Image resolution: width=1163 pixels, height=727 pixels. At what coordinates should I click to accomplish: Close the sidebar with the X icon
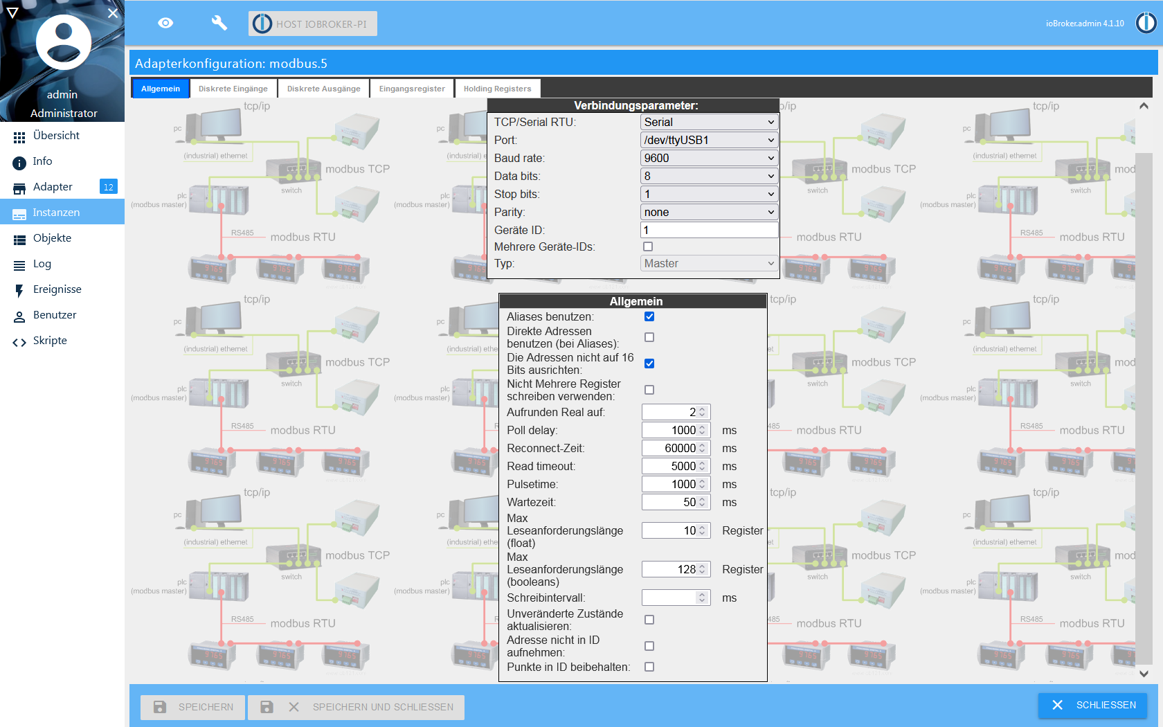pos(113,12)
